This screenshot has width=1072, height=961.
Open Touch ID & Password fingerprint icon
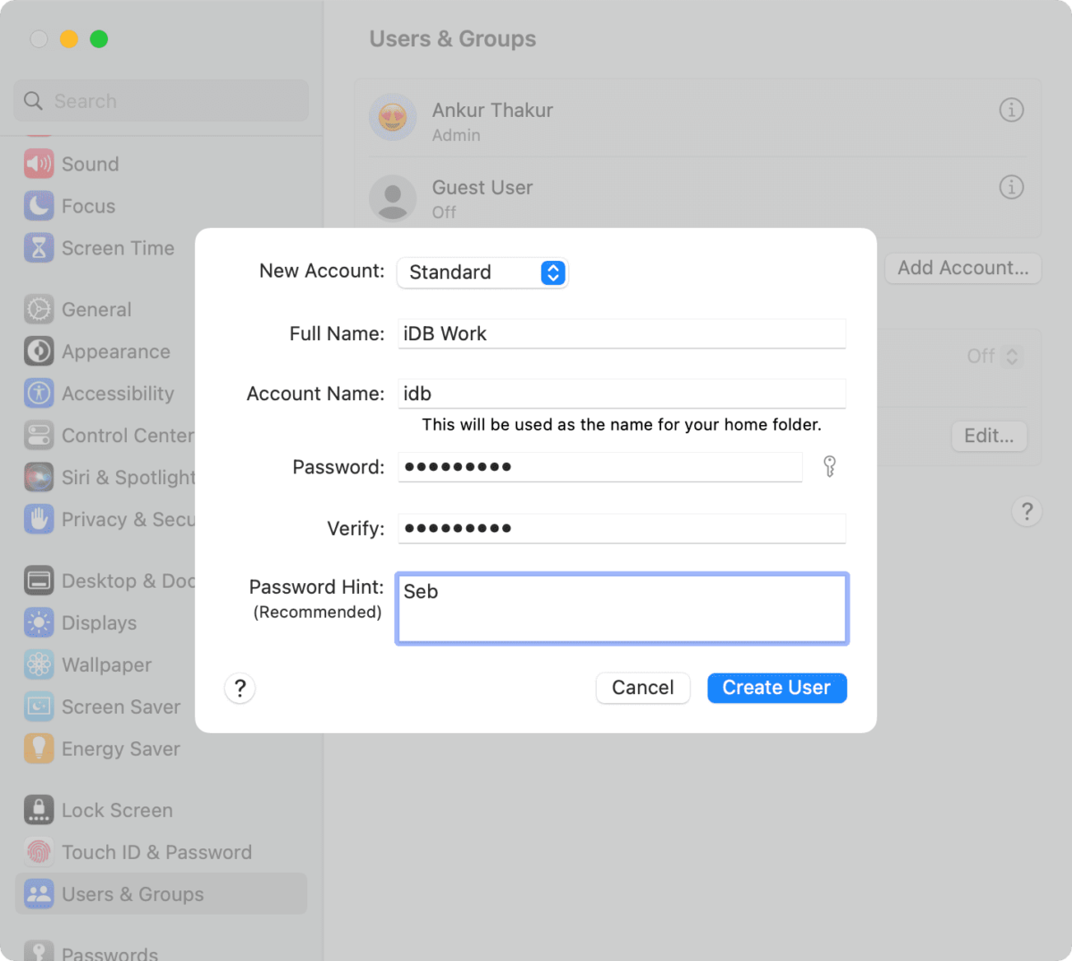pos(38,853)
